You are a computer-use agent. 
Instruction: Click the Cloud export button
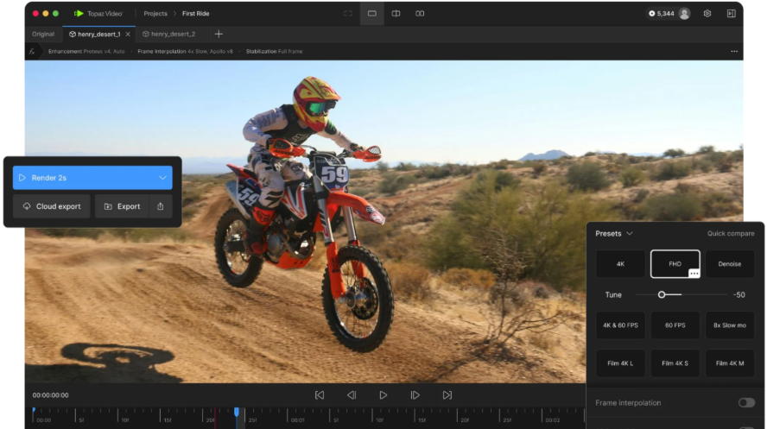(x=51, y=206)
